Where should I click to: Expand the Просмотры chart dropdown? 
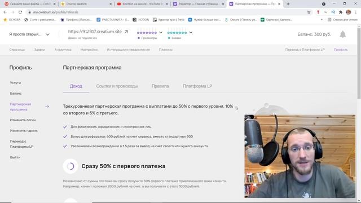[161, 33]
